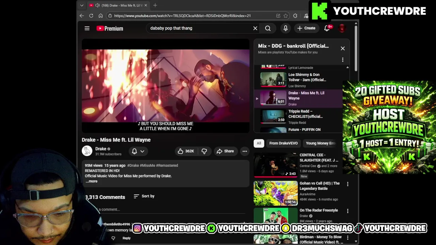Mute the tab via speaker icon

[97, 5]
